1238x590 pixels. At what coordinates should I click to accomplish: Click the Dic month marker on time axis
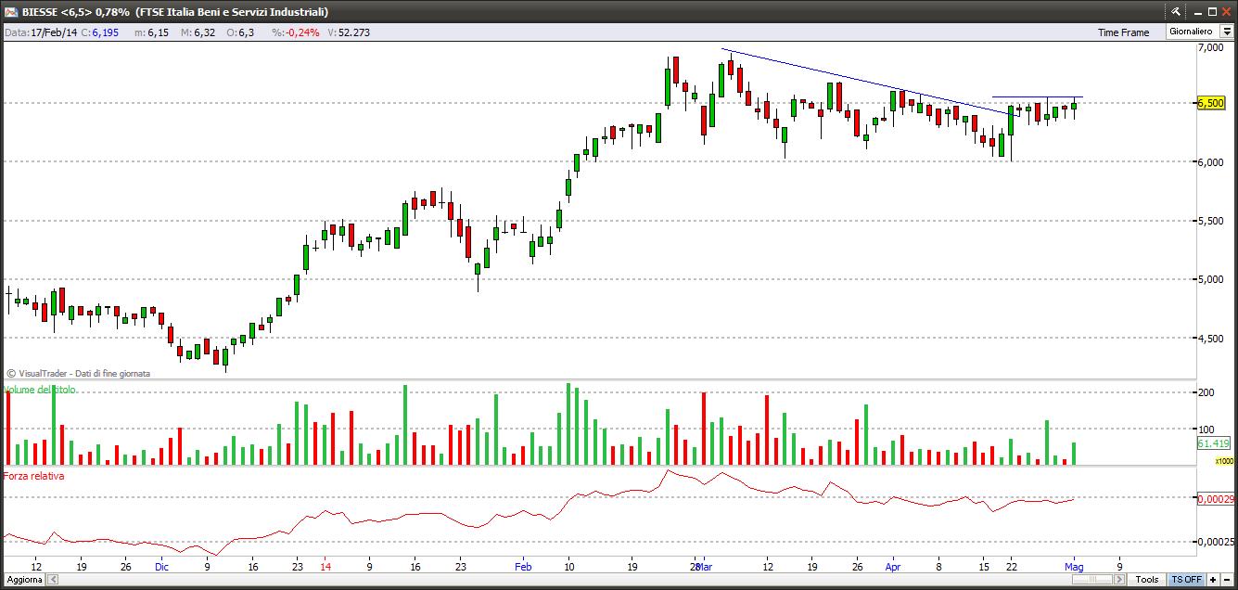pos(162,566)
